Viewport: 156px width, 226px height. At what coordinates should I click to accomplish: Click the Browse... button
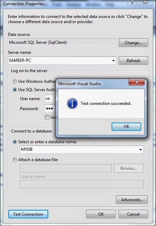click(129, 168)
